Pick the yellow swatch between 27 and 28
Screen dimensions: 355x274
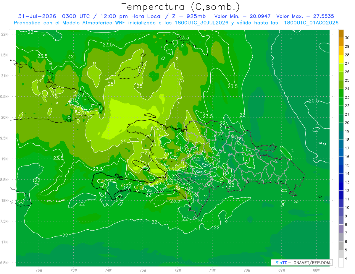coord(341,59)
